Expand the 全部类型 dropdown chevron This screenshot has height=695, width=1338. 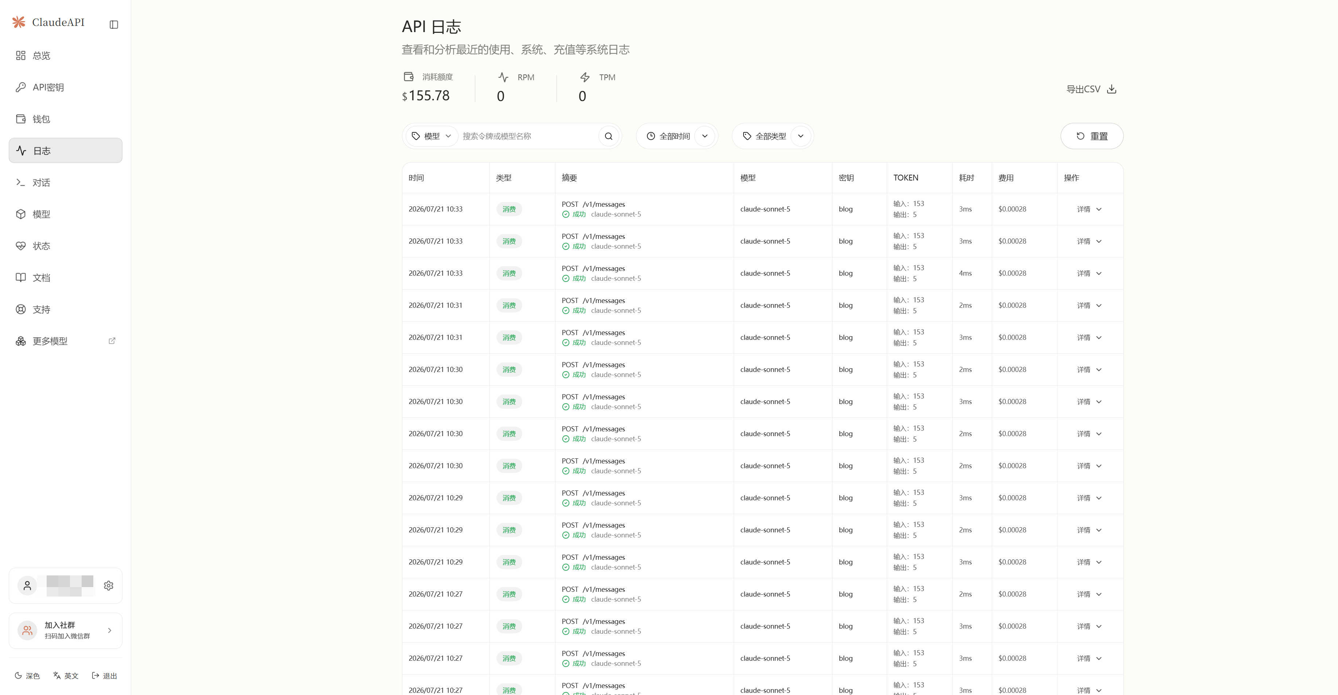(801, 136)
